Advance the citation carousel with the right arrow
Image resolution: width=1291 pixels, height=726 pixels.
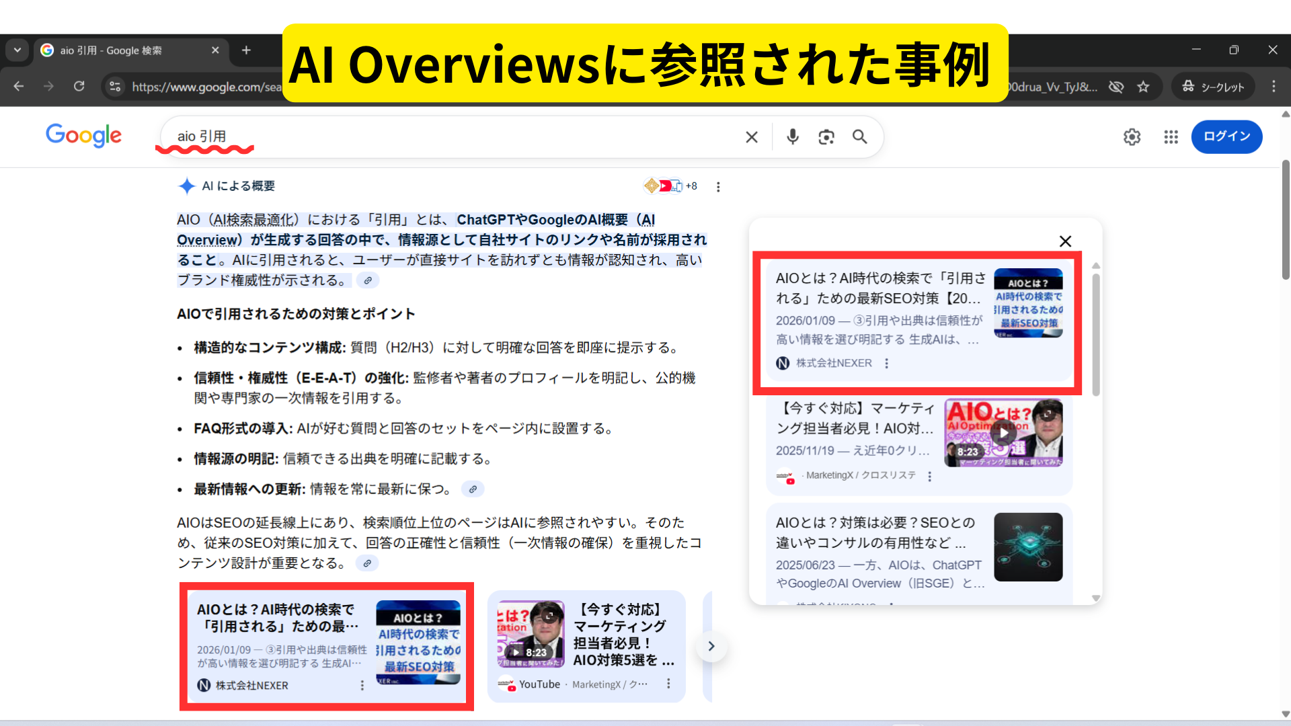(711, 646)
